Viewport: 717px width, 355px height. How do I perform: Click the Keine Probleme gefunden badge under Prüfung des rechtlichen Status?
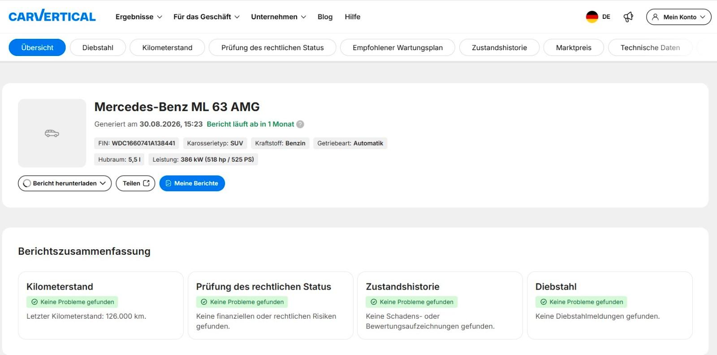click(x=242, y=302)
